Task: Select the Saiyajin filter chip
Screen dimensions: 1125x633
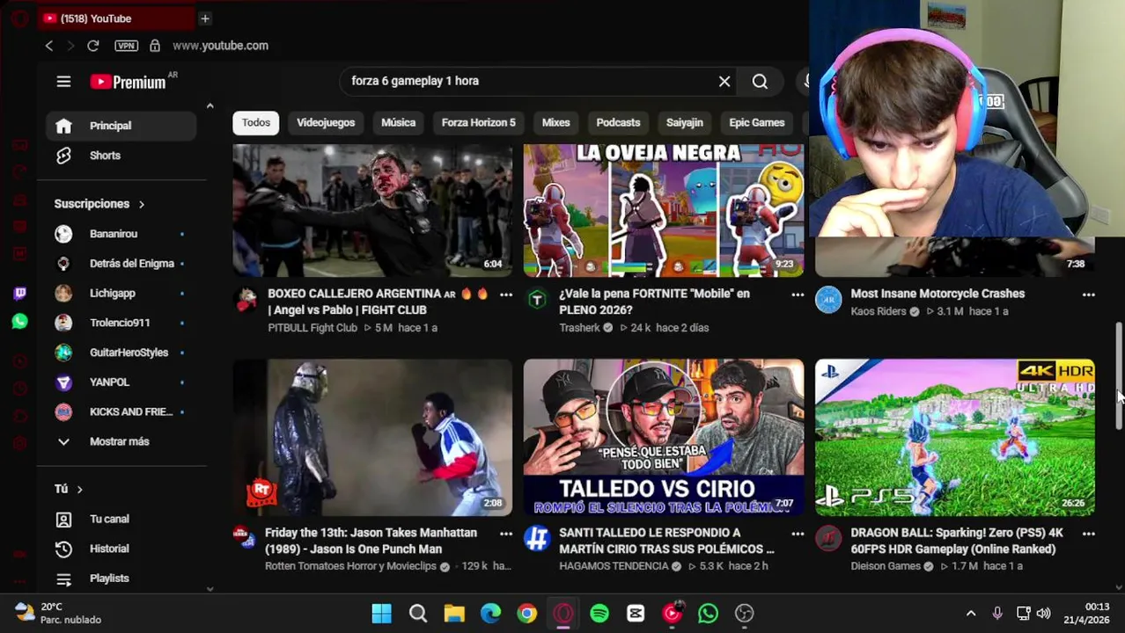Action: (x=684, y=122)
